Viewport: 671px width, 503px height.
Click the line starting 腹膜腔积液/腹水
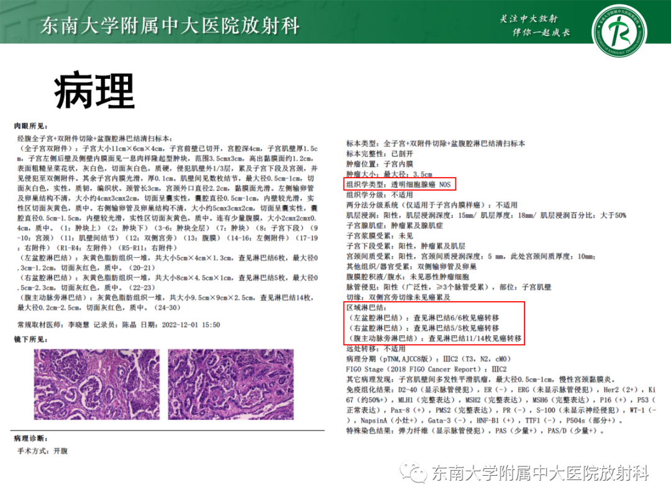[x=408, y=277]
